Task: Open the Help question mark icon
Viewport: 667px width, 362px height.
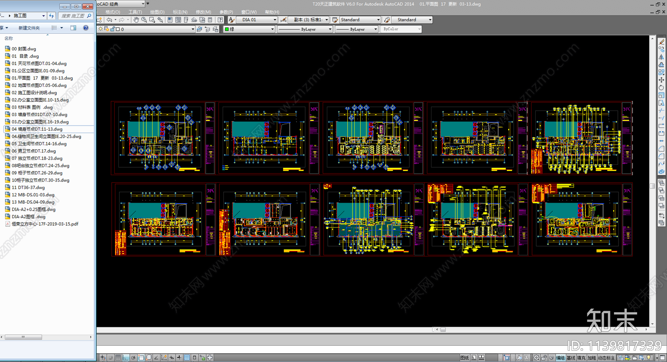Action: point(220,20)
